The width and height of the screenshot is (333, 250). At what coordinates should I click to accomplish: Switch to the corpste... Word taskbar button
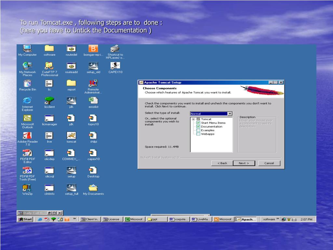pyautogui.click(x=179, y=219)
